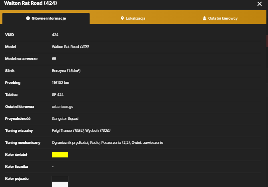The image size is (268, 187).
Task: Click the info icon on Główne informacje
Action: 28,18
